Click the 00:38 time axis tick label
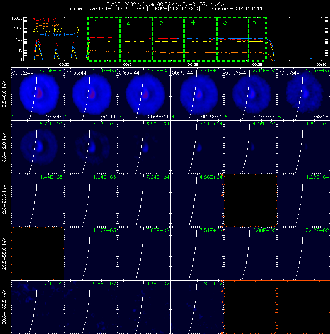Viewport: 330px width, 334px height. click(257, 65)
